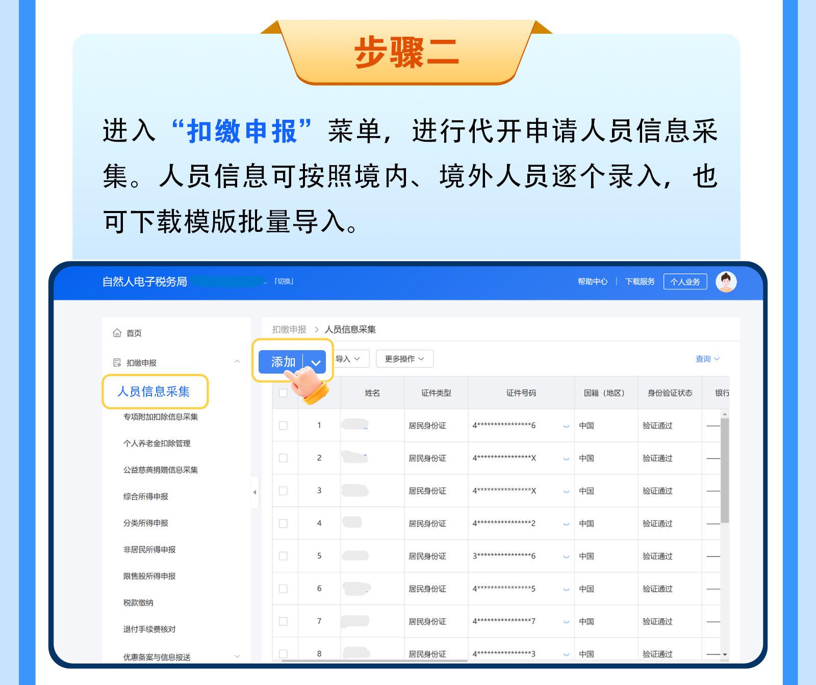This screenshot has height=685, width=816.
Task: Open 专项附加扣除信息采集 menu item
Action: 160,417
